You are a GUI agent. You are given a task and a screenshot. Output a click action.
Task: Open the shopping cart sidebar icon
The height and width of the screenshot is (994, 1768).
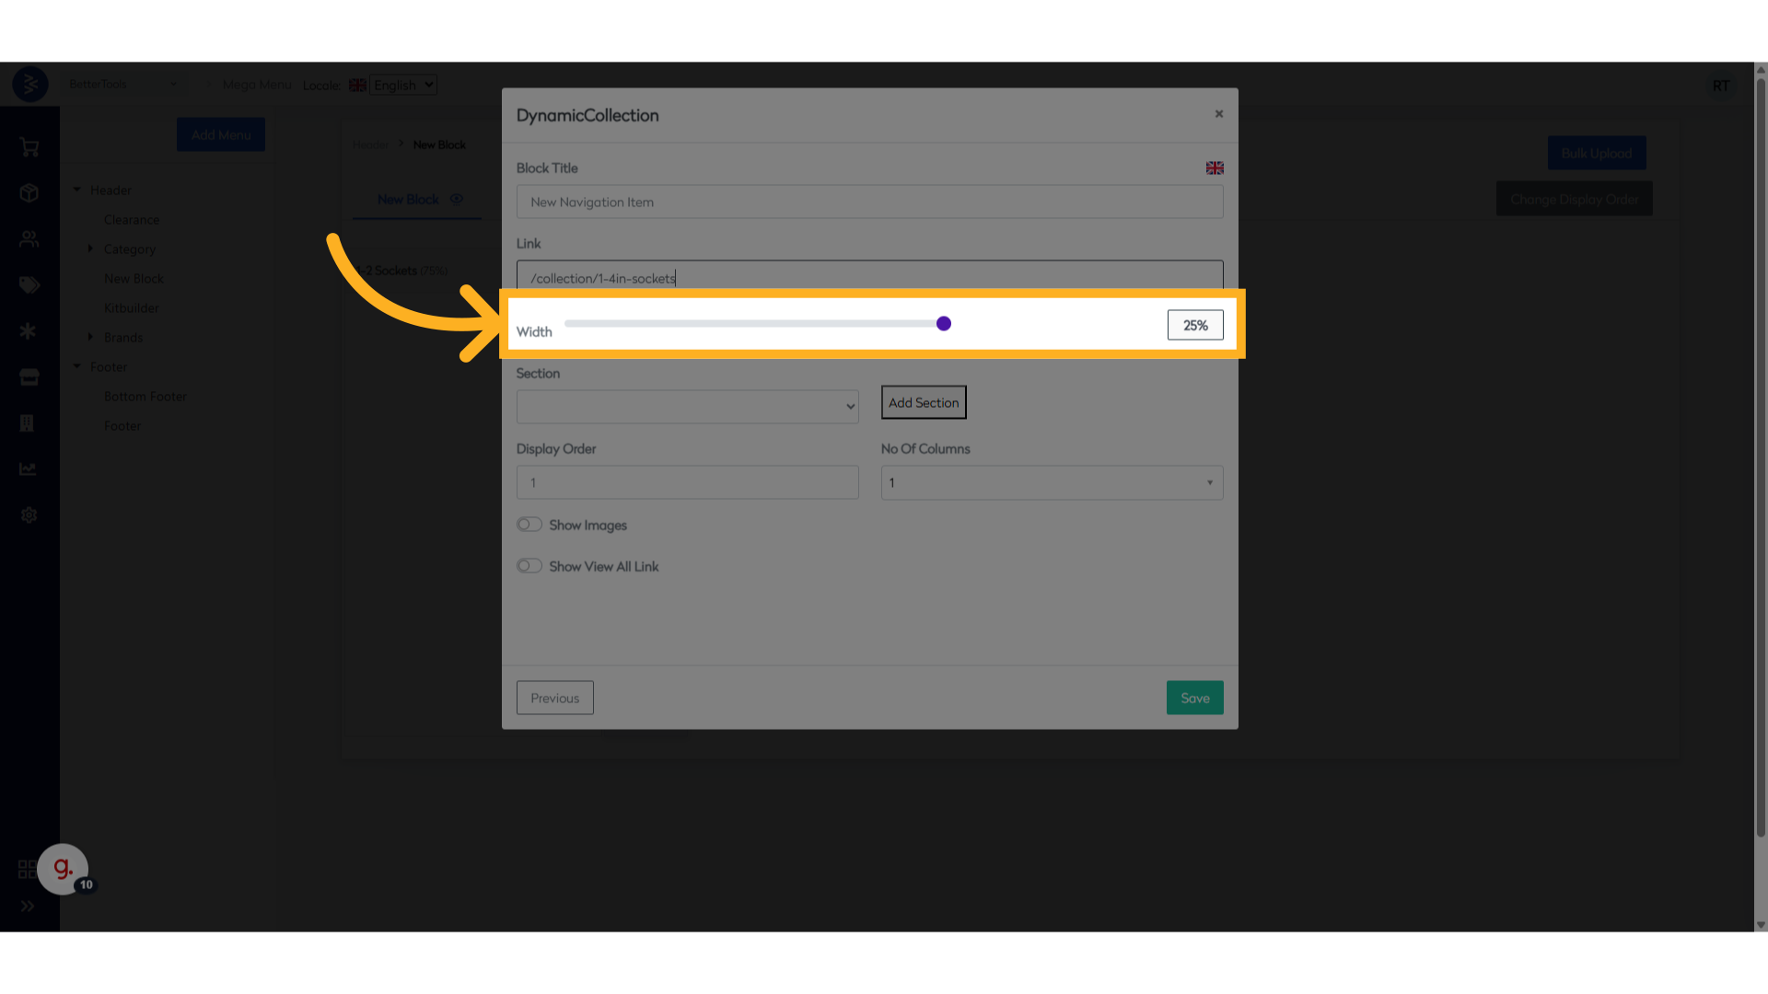pyautogui.click(x=29, y=147)
